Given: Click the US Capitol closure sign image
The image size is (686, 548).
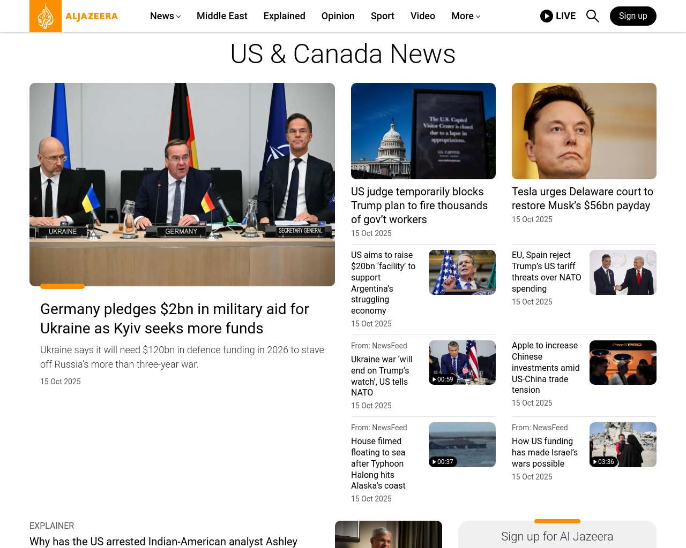Looking at the screenshot, I should [x=423, y=131].
